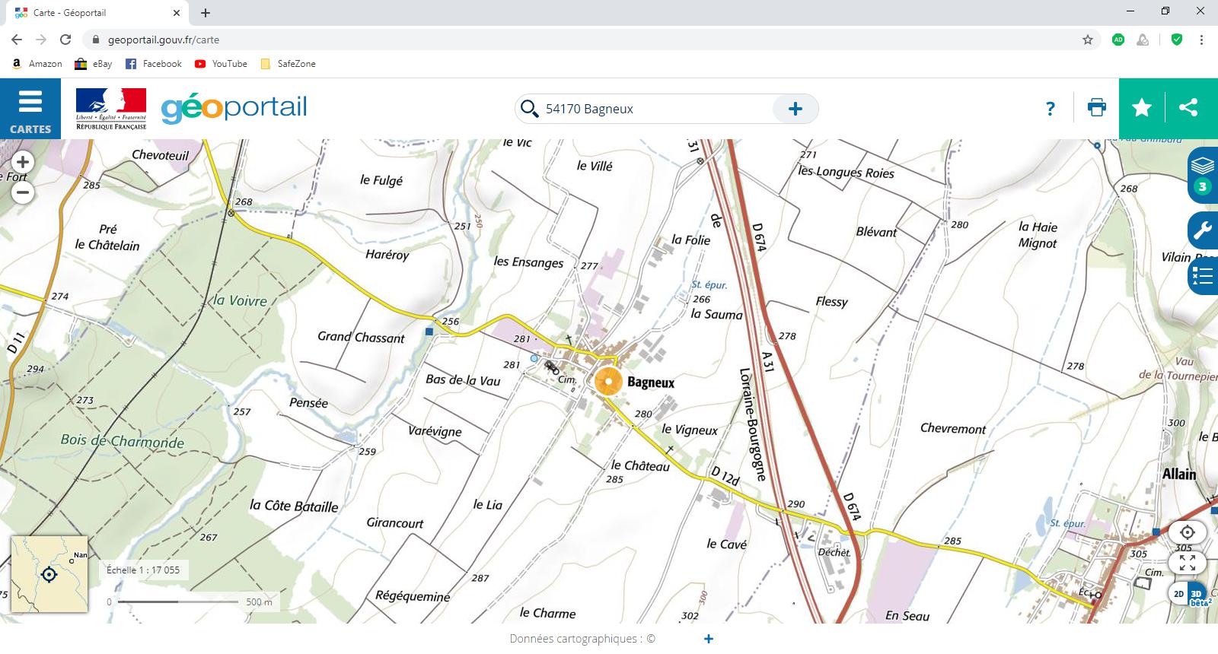Reload the Géoportail page
Viewport: 1218px width, 654px height.
click(65, 40)
